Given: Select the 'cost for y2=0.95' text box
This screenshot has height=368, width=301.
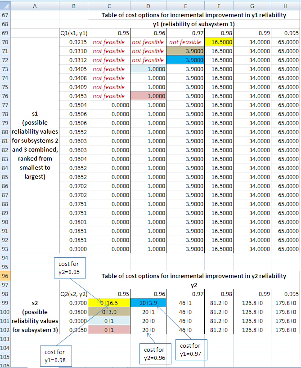Looking at the screenshot, I should 70,268.
